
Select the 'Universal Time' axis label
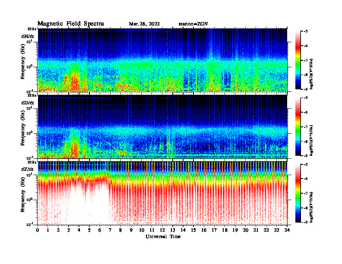point(163,236)
